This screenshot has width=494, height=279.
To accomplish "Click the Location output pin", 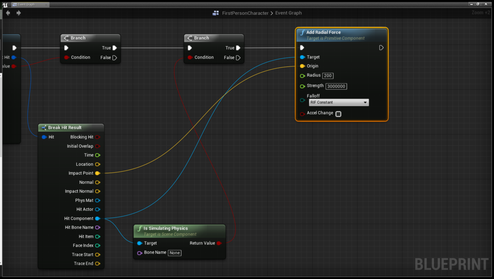I will [x=97, y=165].
